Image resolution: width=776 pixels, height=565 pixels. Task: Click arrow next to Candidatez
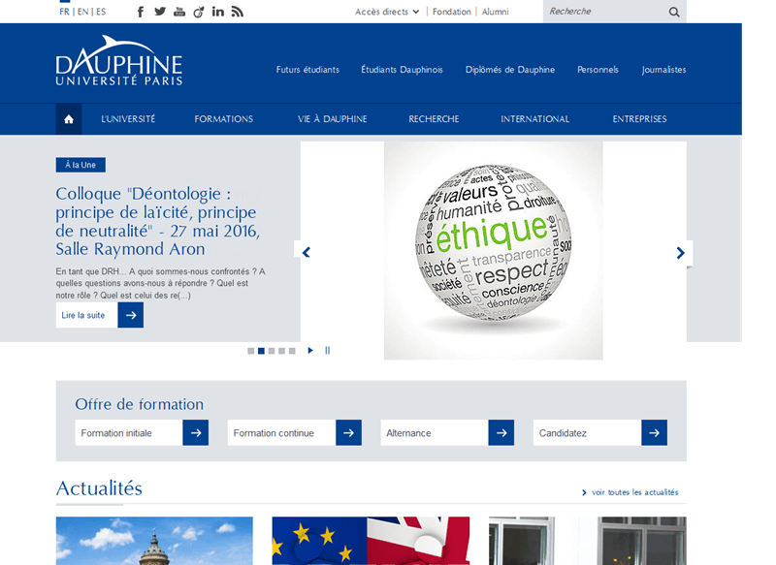tap(654, 433)
